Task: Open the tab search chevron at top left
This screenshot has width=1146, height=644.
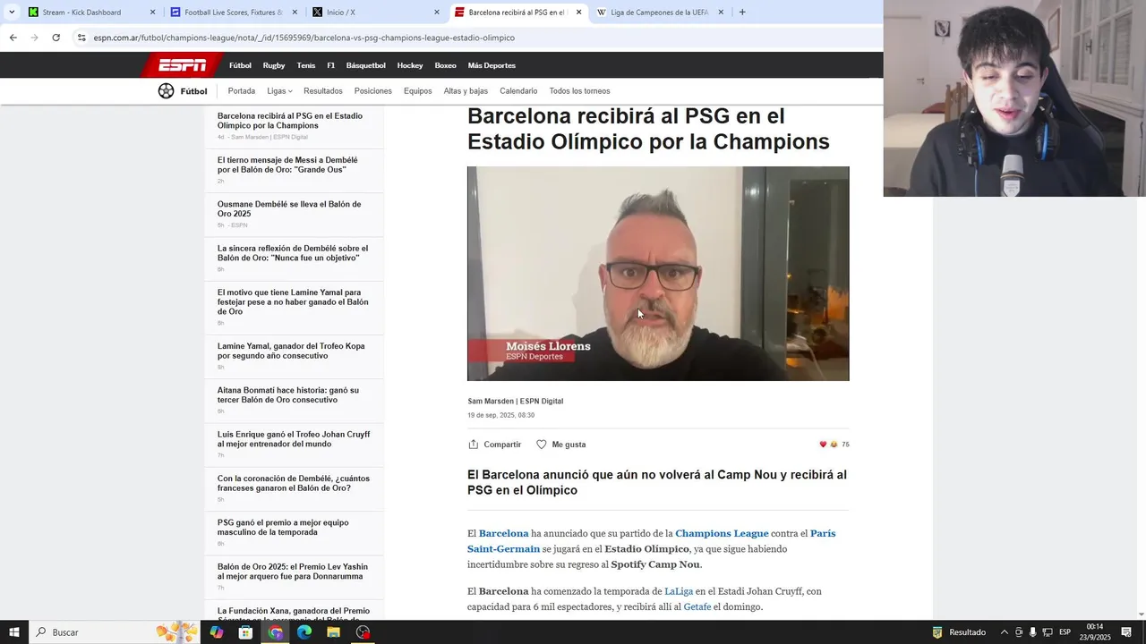Action: (12, 13)
